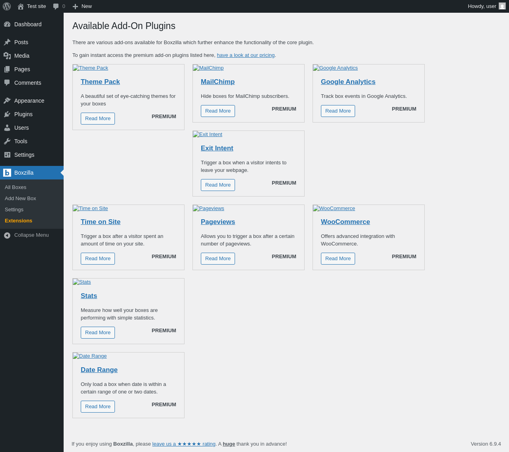Select the Tools wrench icon
This screenshot has width=509, height=452.
[x=7, y=141]
